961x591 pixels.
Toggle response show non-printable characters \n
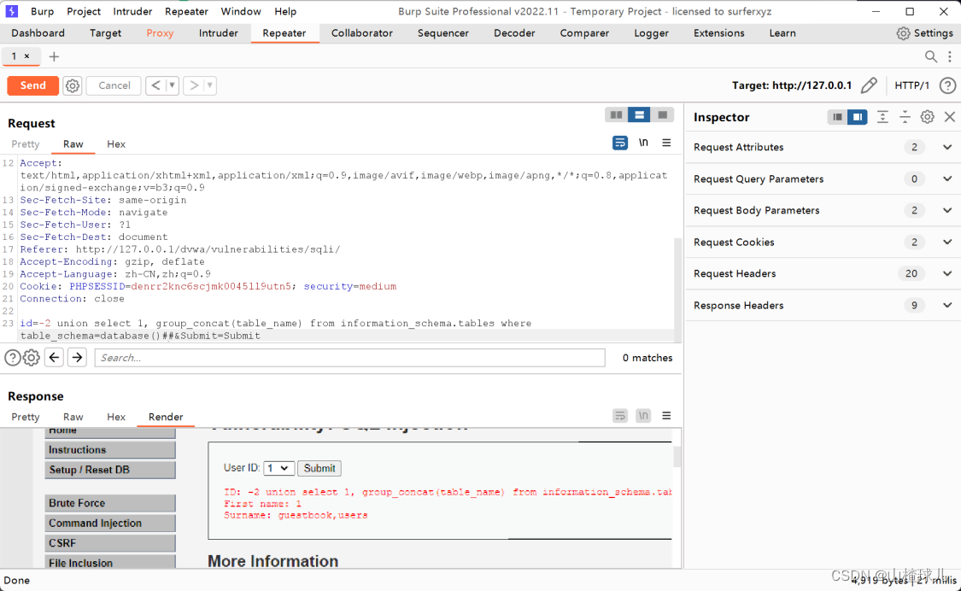point(643,416)
